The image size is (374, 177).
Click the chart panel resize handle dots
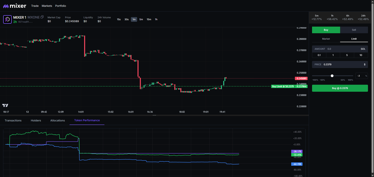(x=154, y=115)
